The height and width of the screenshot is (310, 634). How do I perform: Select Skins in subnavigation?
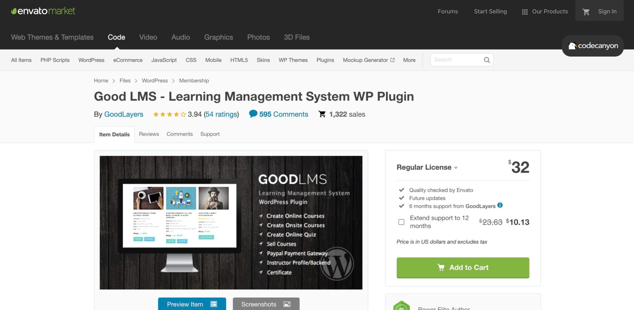(x=263, y=60)
